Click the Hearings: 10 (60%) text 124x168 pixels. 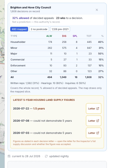[52, 83]
